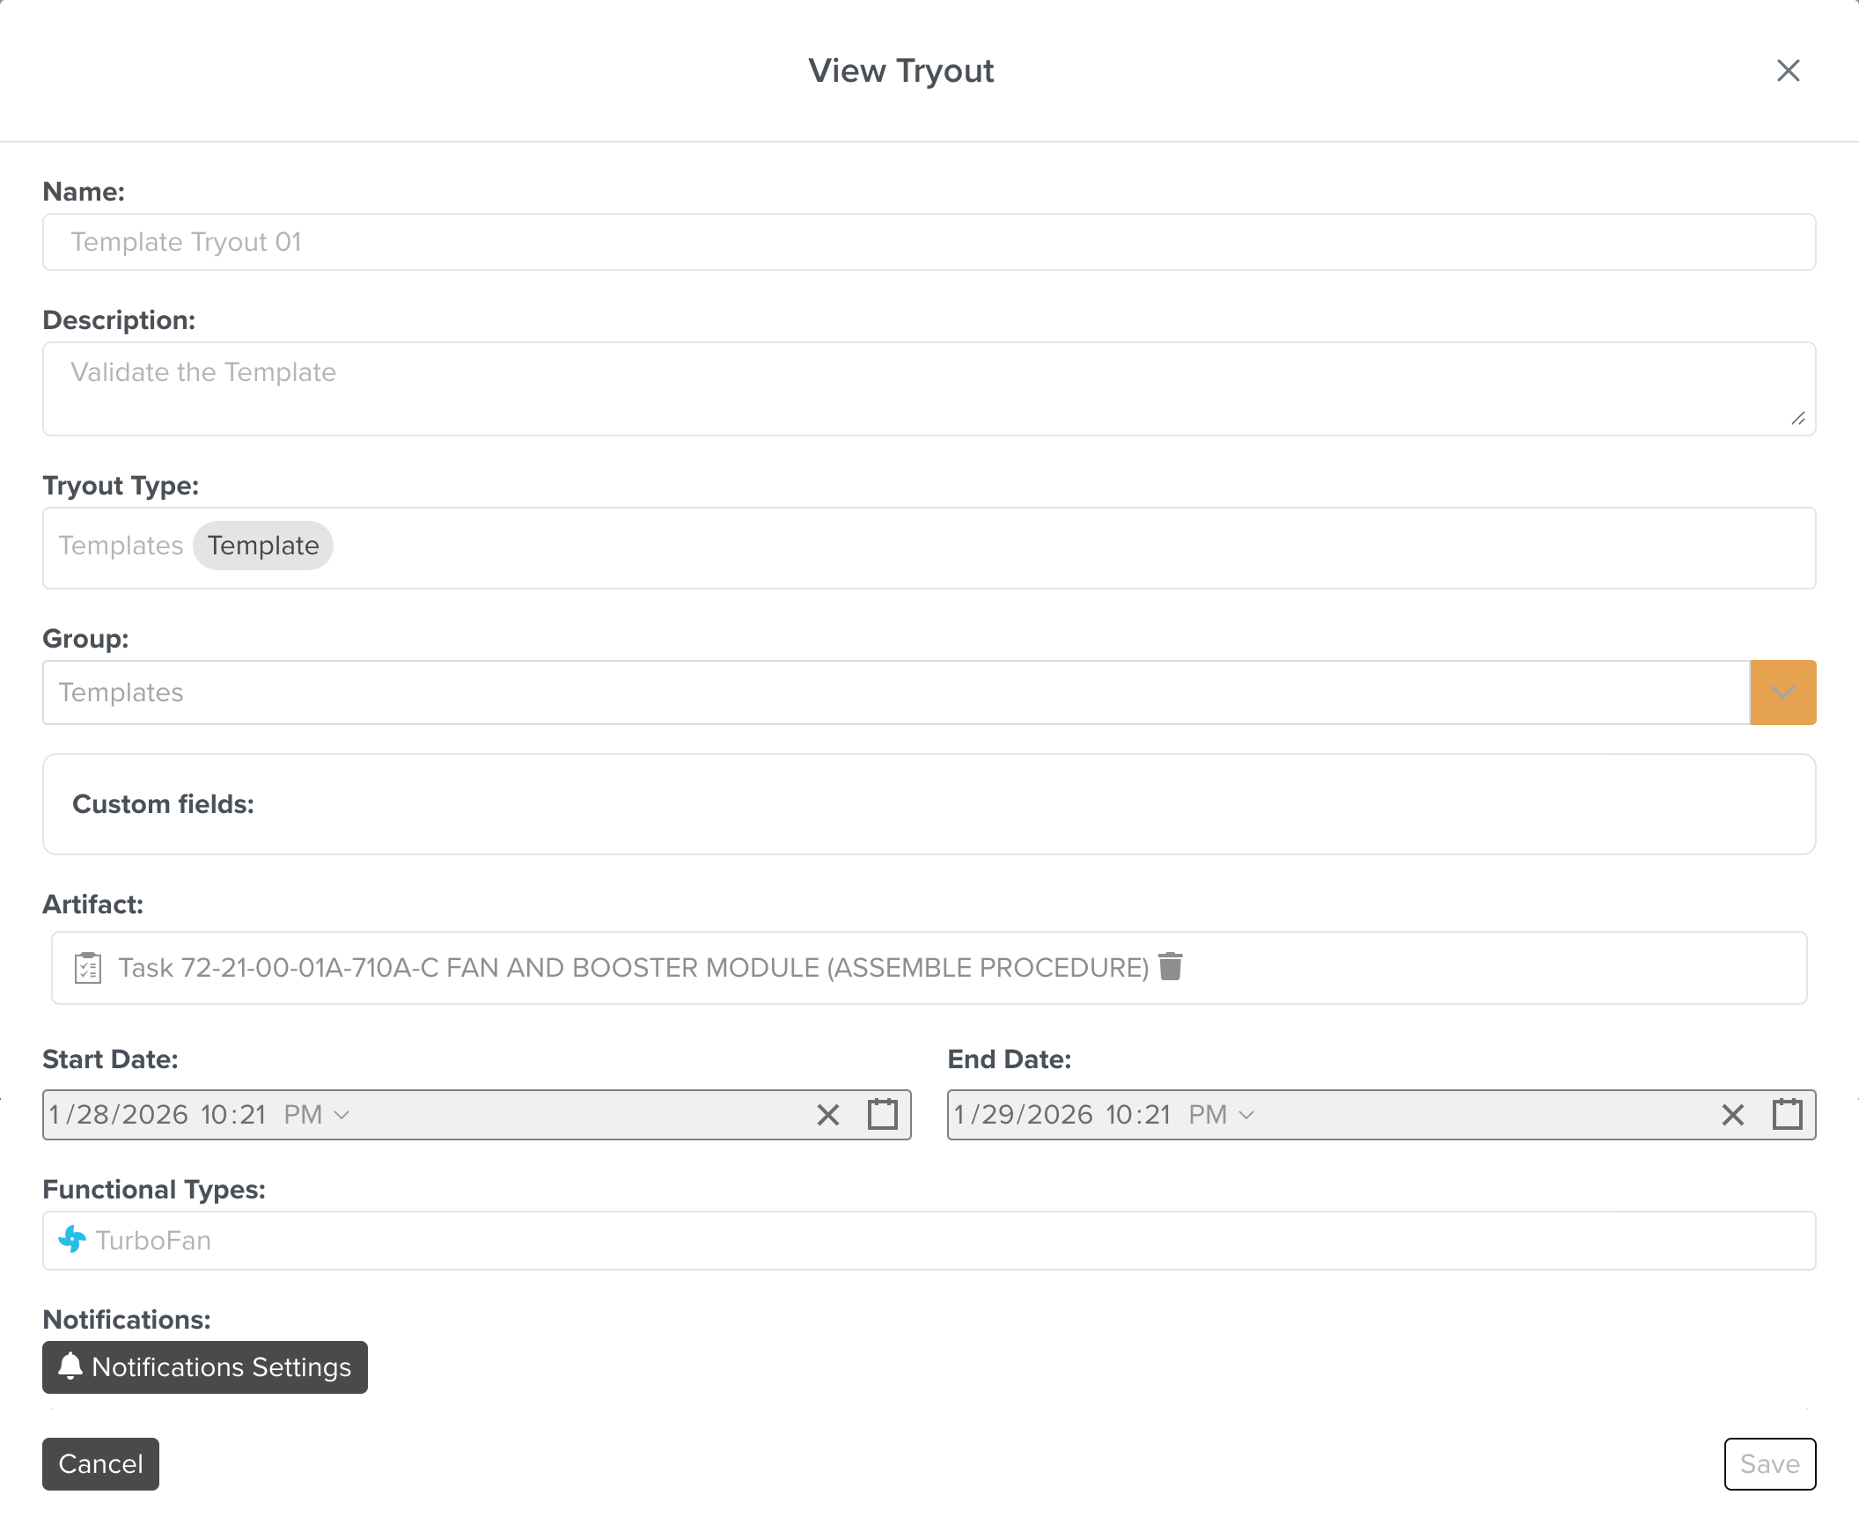The image size is (1859, 1524).
Task: Clear the End Date value
Action: [x=1732, y=1115]
